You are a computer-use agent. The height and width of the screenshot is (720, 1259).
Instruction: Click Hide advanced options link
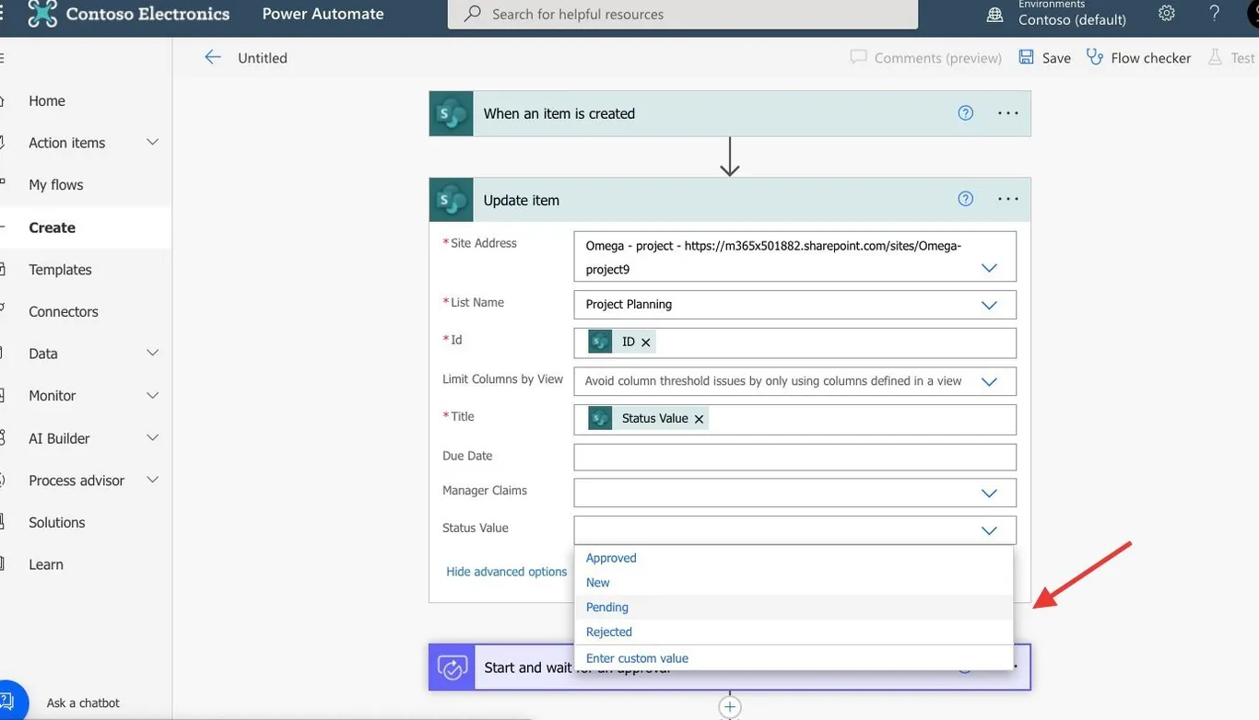[x=506, y=572]
